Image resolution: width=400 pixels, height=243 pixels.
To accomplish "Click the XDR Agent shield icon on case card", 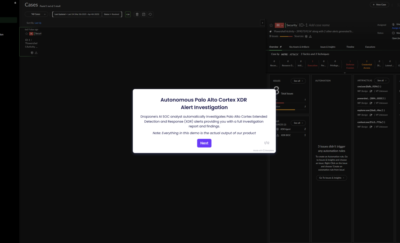I will (32, 53).
